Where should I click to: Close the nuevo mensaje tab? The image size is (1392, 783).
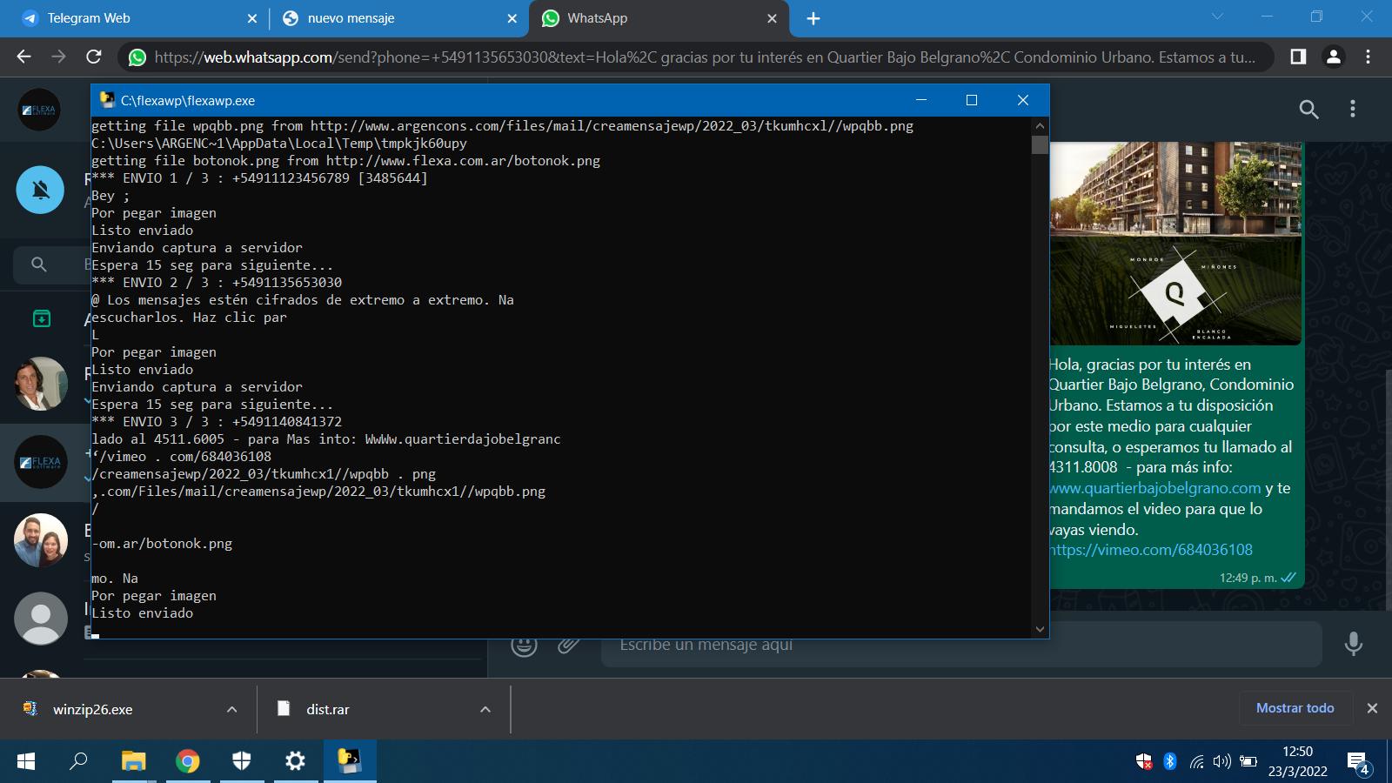tap(512, 18)
